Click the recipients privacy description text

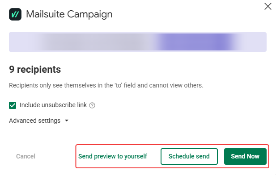click(x=106, y=85)
